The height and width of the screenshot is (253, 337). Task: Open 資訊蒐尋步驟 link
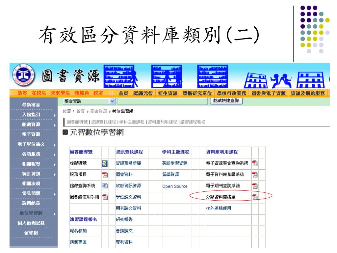(128, 163)
